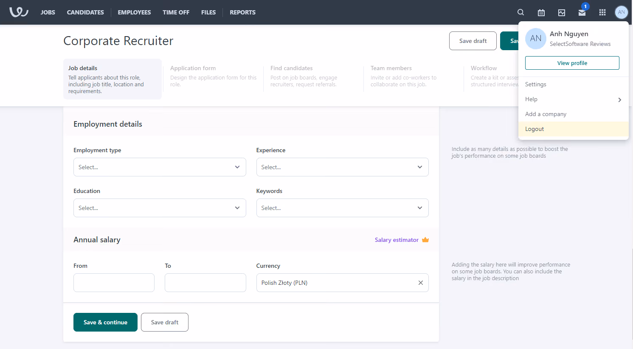Expand the Keywords dropdown
The height and width of the screenshot is (349, 633).
click(x=342, y=208)
